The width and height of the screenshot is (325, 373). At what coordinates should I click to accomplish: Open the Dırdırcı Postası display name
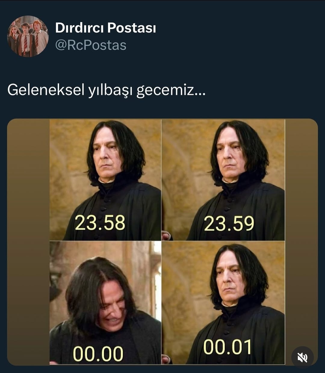point(106,28)
